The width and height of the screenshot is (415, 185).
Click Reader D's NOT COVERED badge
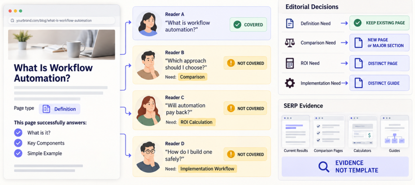coord(245,154)
